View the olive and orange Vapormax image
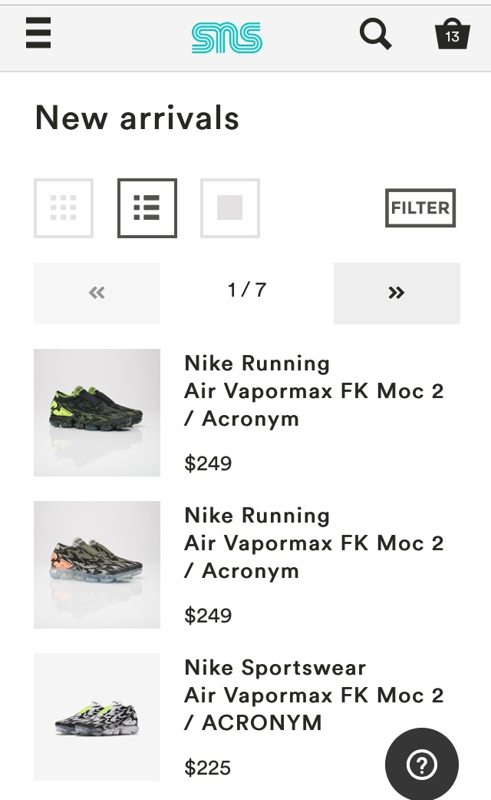The height and width of the screenshot is (800, 491). (97, 565)
